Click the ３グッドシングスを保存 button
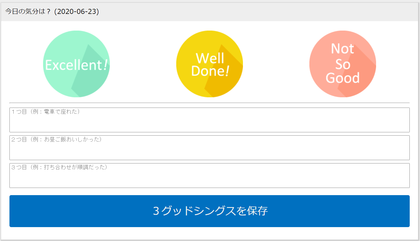 (x=209, y=211)
